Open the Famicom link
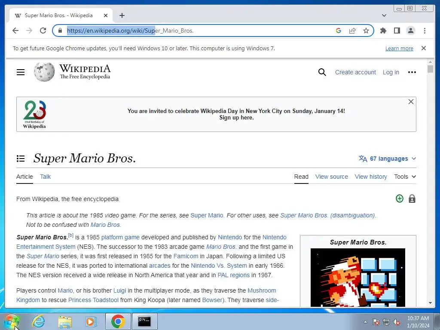The height and width of the screenshot is (330, 440). [186, 256]
